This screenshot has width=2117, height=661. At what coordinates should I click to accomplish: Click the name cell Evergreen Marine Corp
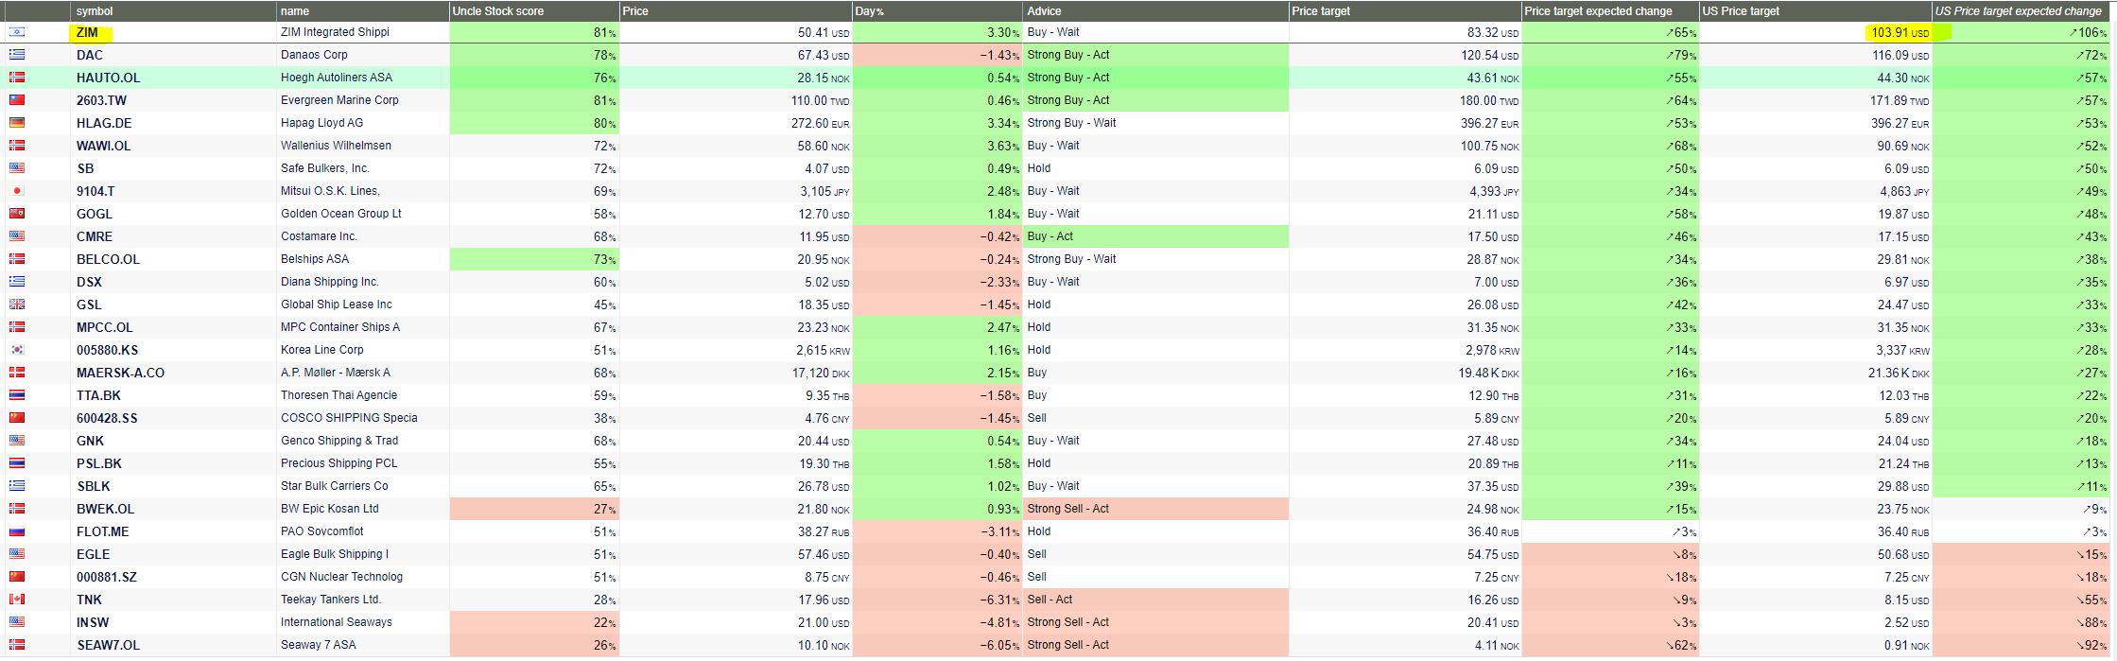(363, 100)
